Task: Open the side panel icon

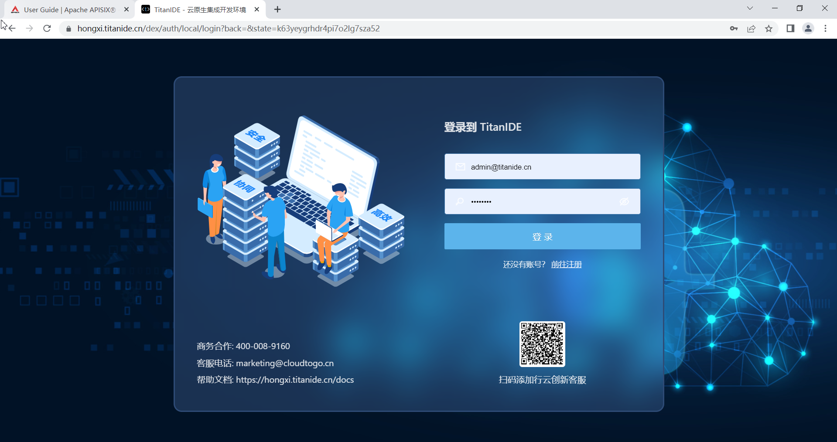Action: point(790,28)
